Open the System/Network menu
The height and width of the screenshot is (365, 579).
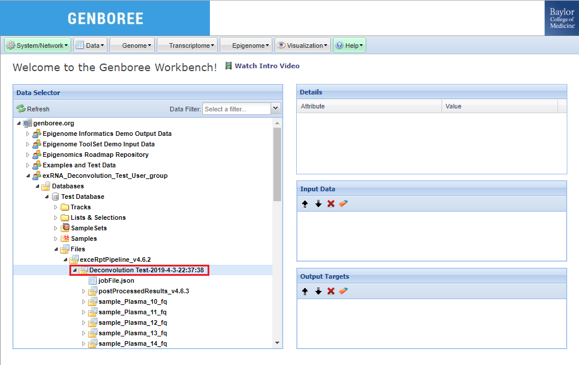click(37, 45)
